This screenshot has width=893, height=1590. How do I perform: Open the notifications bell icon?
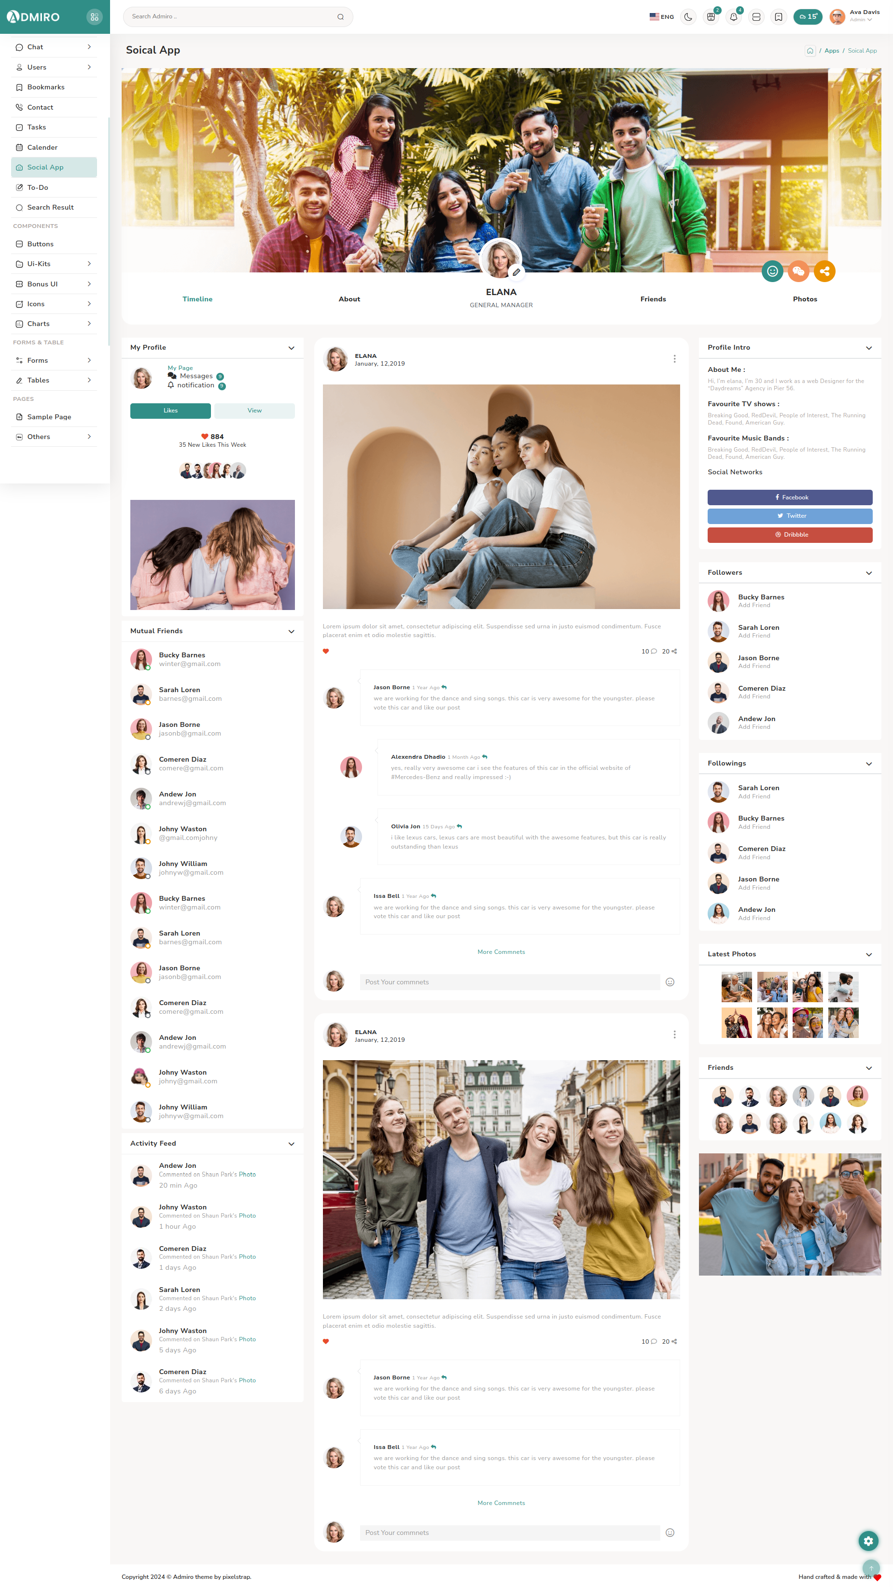coord(733,17)
